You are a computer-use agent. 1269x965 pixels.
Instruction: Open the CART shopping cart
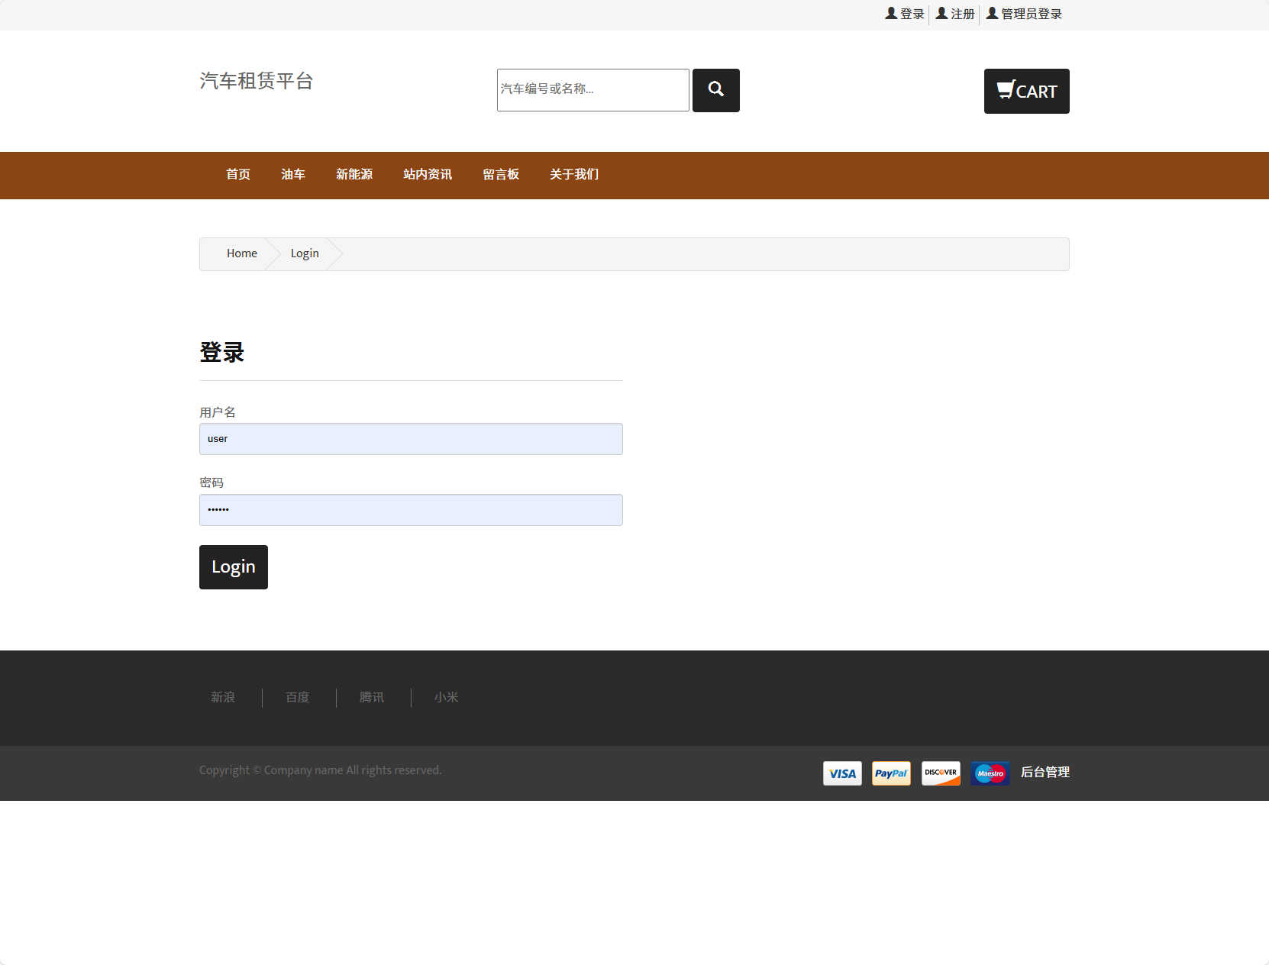pyautogui.click(x=1026, y=91)
